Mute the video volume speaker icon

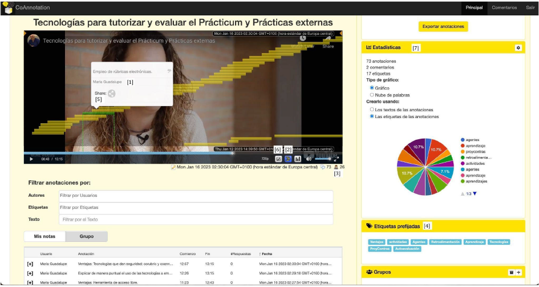click(x=309, y=159)
